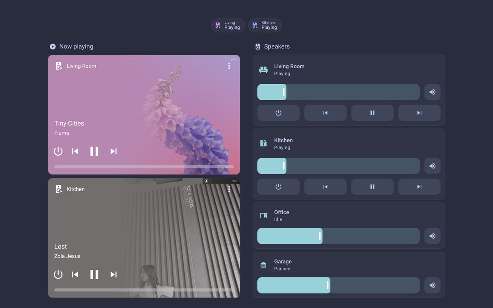Click previous track in Kitchen speaker tile

click(x=325, y=187)
